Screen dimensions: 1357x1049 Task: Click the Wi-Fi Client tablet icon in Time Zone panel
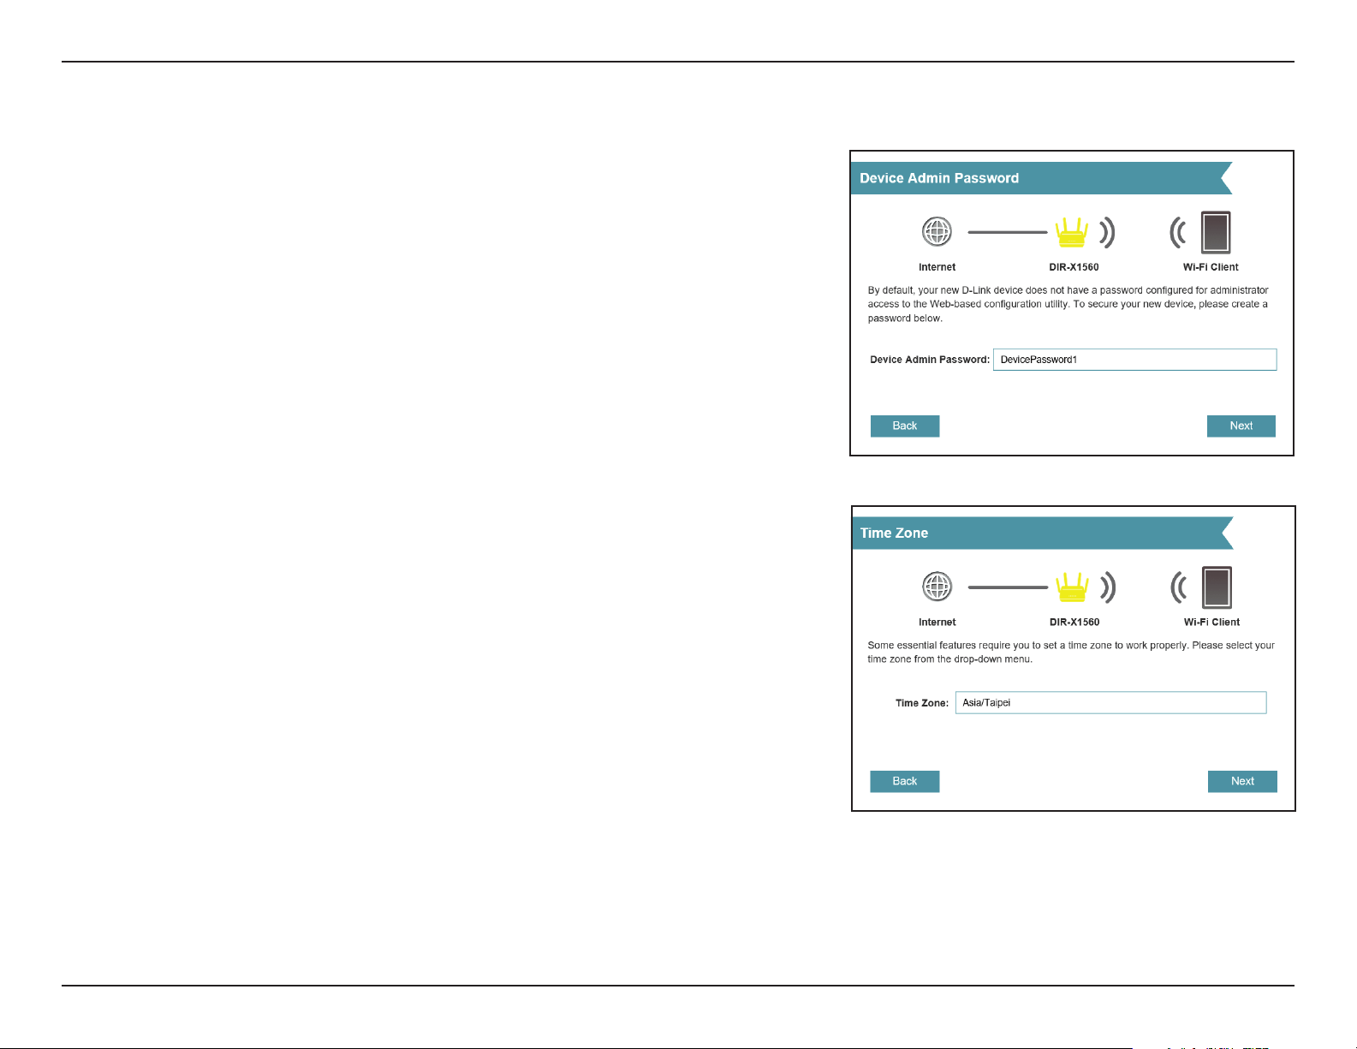1216,587
